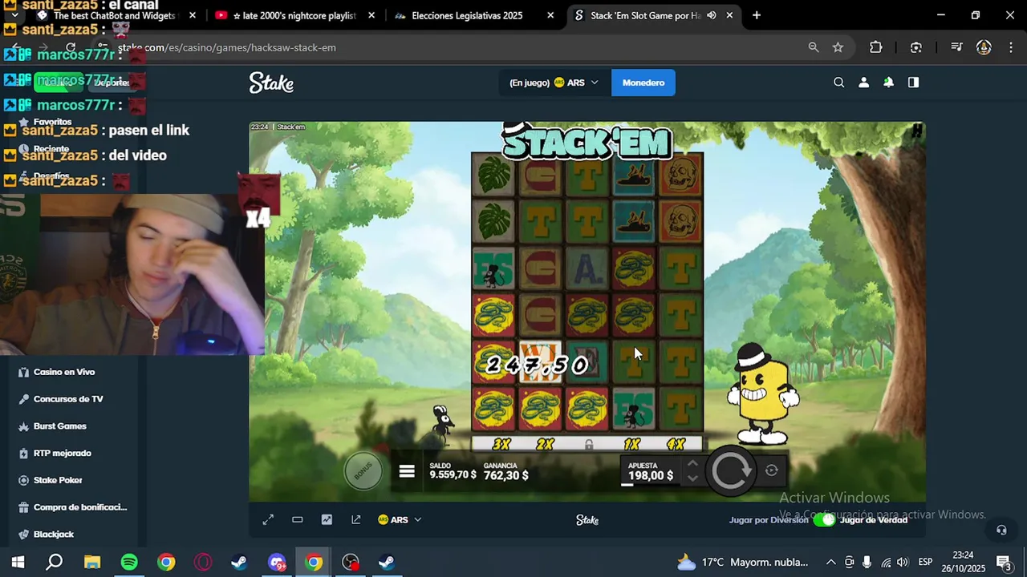Open live stats chart icon
Image resolution: width=1027 pixels, height=577 pixels.
pyautogui.click(x=327, y=520)
